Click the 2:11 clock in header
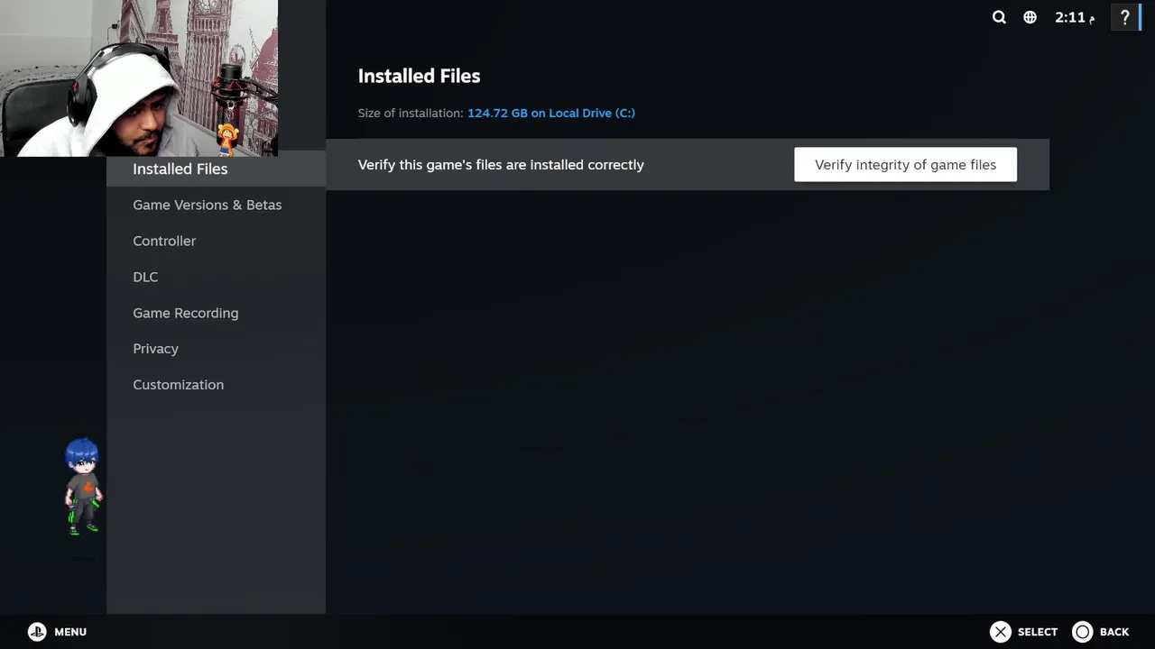 point(1074,17)
